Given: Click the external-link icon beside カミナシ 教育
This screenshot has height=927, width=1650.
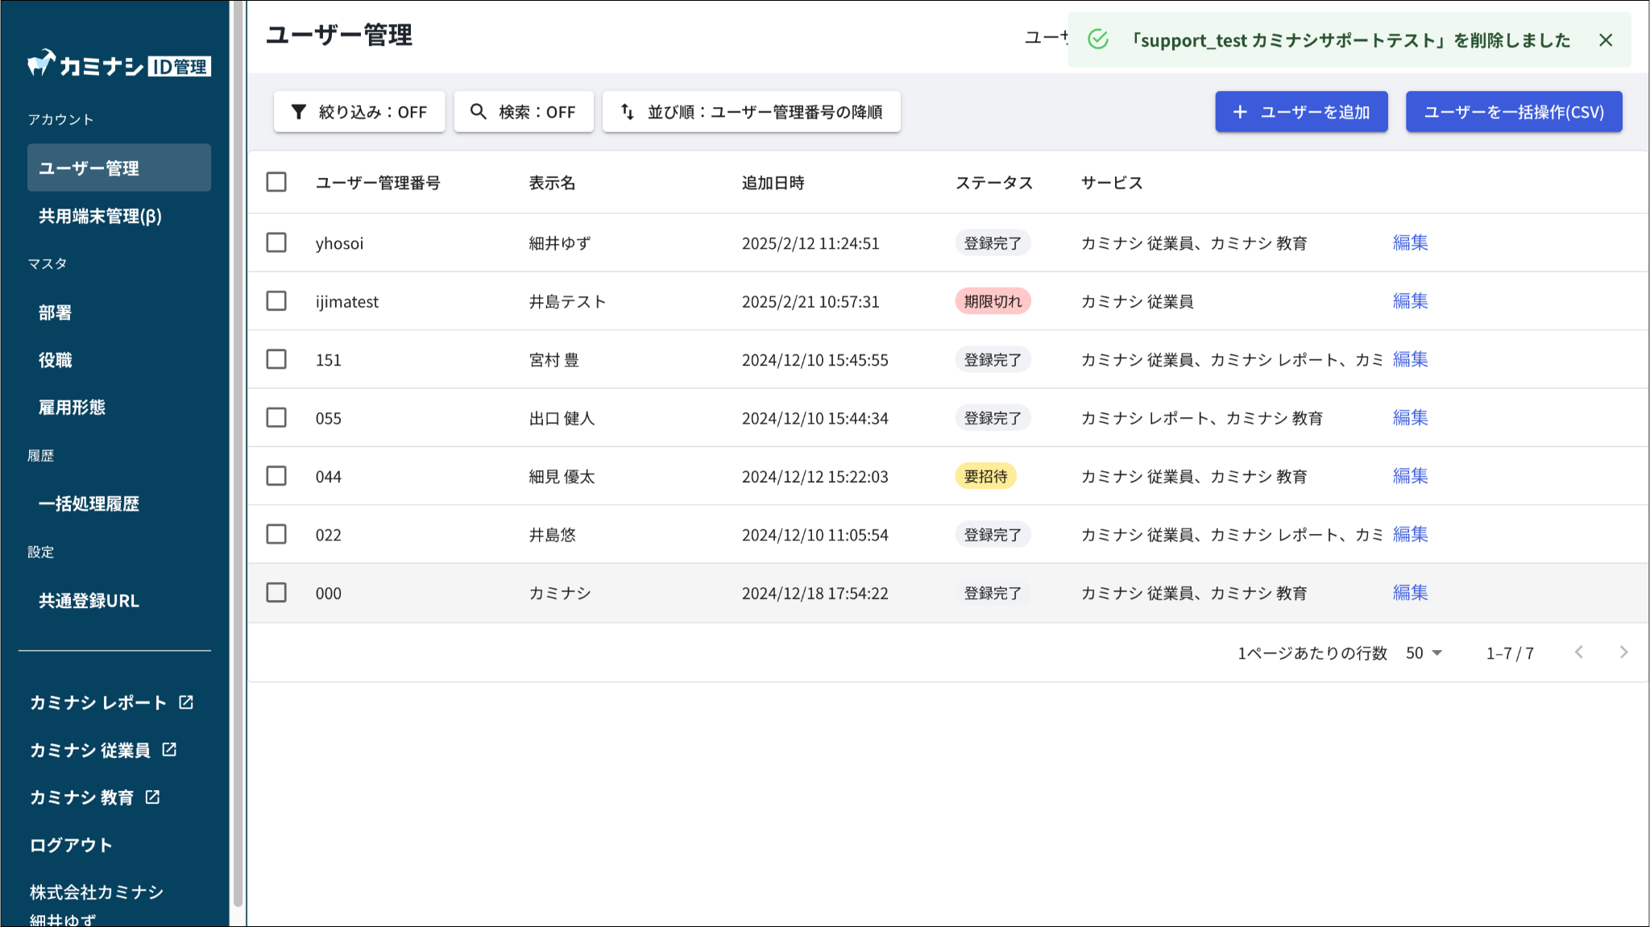Looking at the screenshot, I should 152,797.
